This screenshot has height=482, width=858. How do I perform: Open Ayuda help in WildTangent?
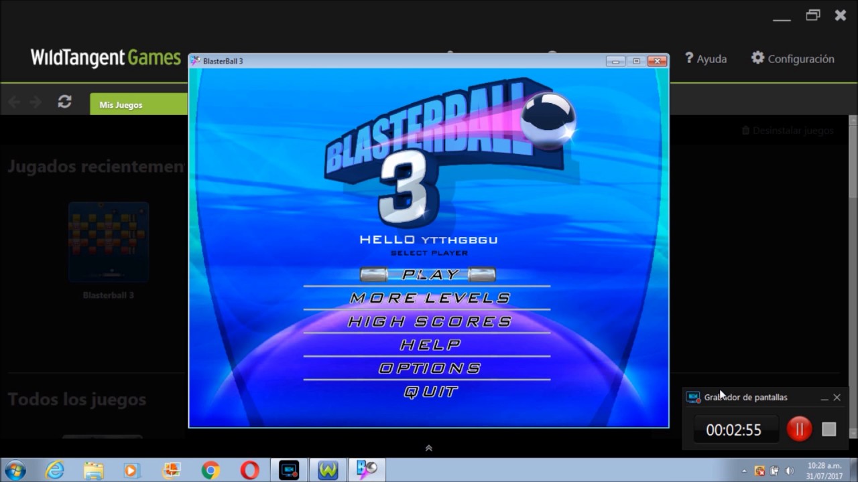point(706,58)
